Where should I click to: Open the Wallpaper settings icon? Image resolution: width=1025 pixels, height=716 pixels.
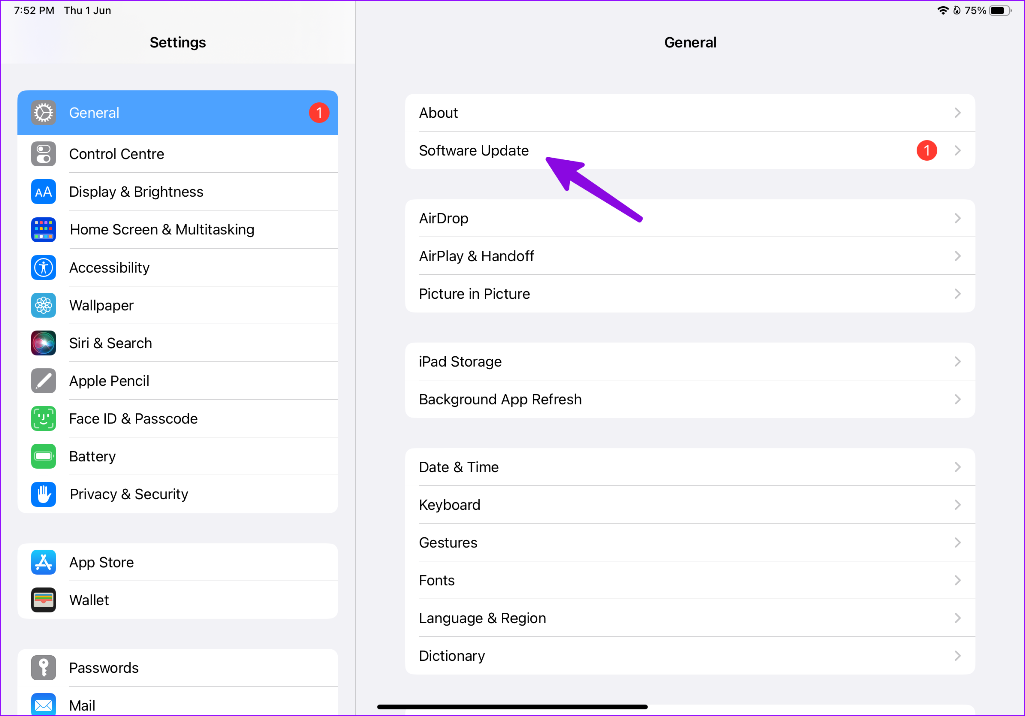coord(43,305)
